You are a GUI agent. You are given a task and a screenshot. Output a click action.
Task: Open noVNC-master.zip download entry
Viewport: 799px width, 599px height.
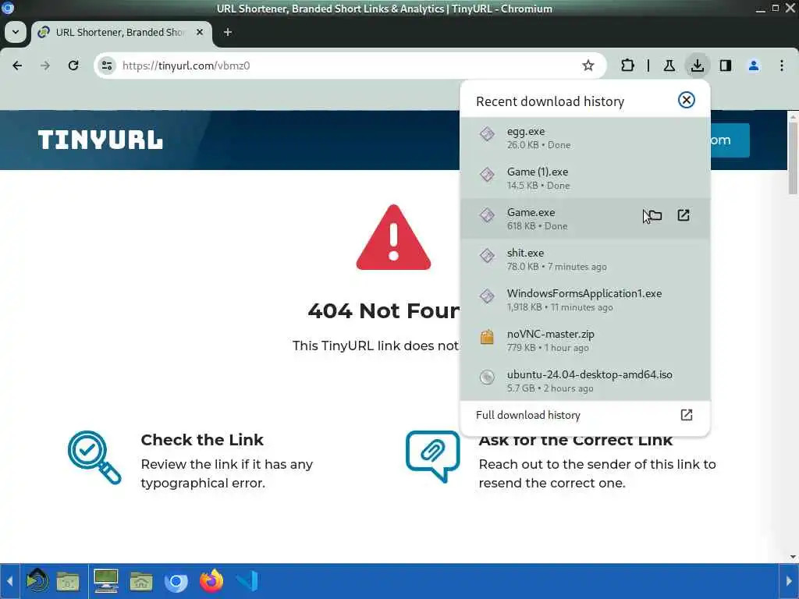pyautogui.click(x=585, y=340)
